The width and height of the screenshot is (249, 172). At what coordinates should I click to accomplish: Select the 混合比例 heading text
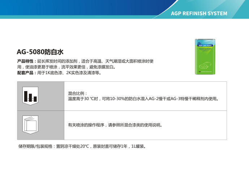[77, 93]
